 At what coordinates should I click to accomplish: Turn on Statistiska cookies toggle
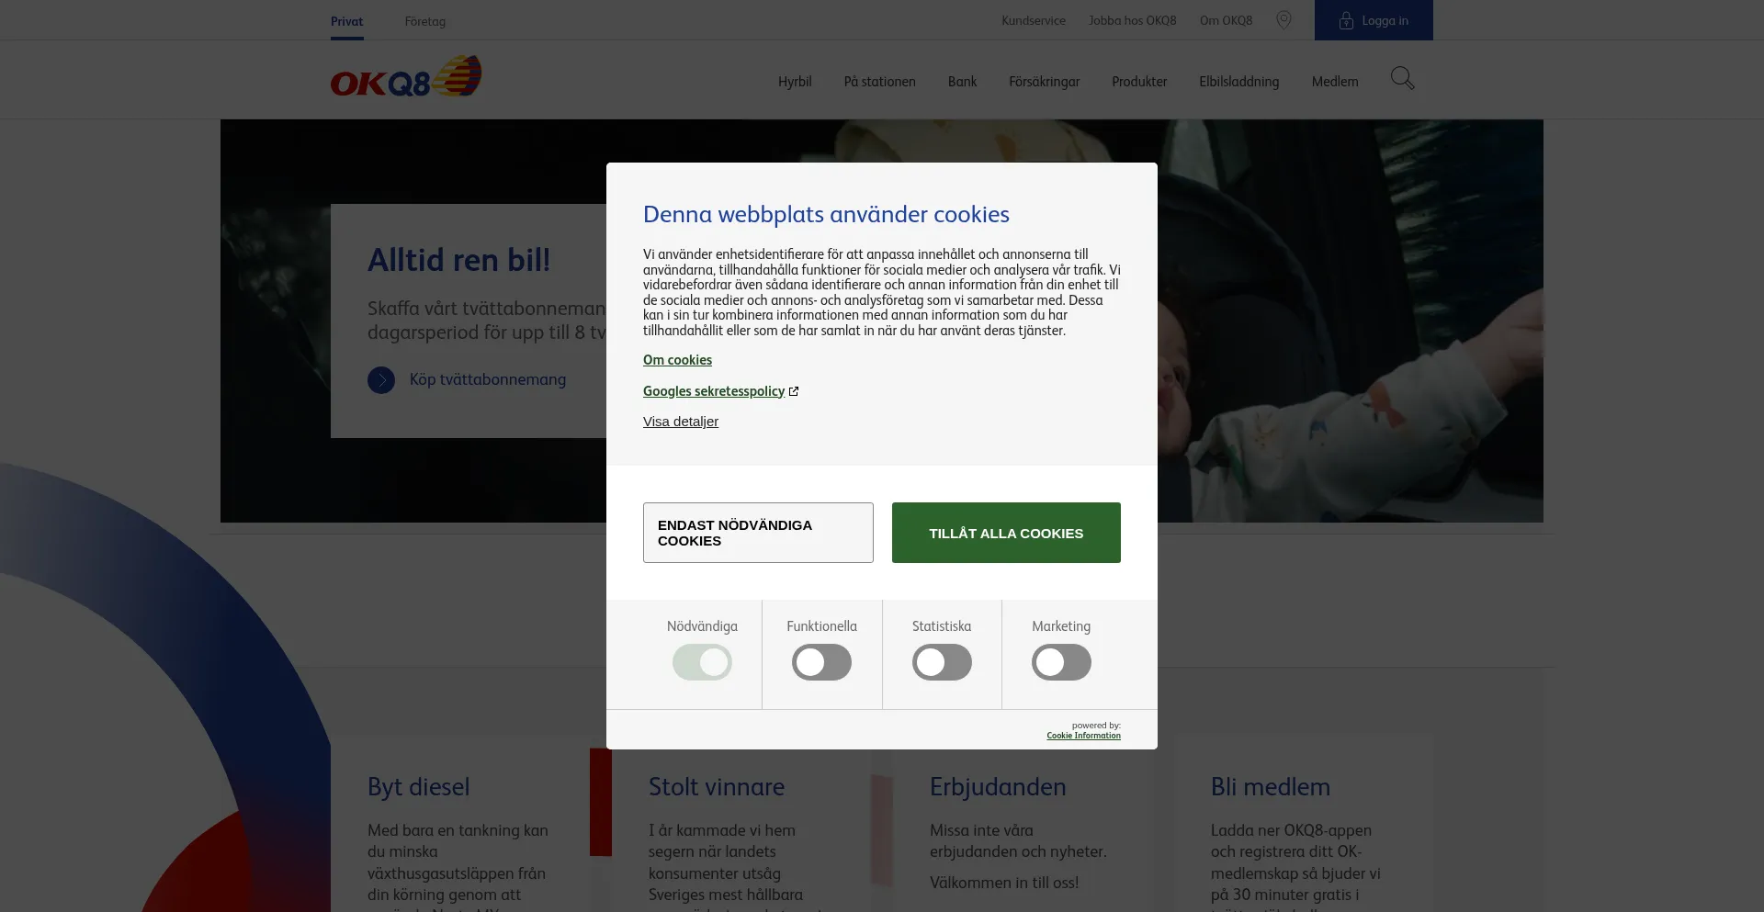click(x=942, y=662)
